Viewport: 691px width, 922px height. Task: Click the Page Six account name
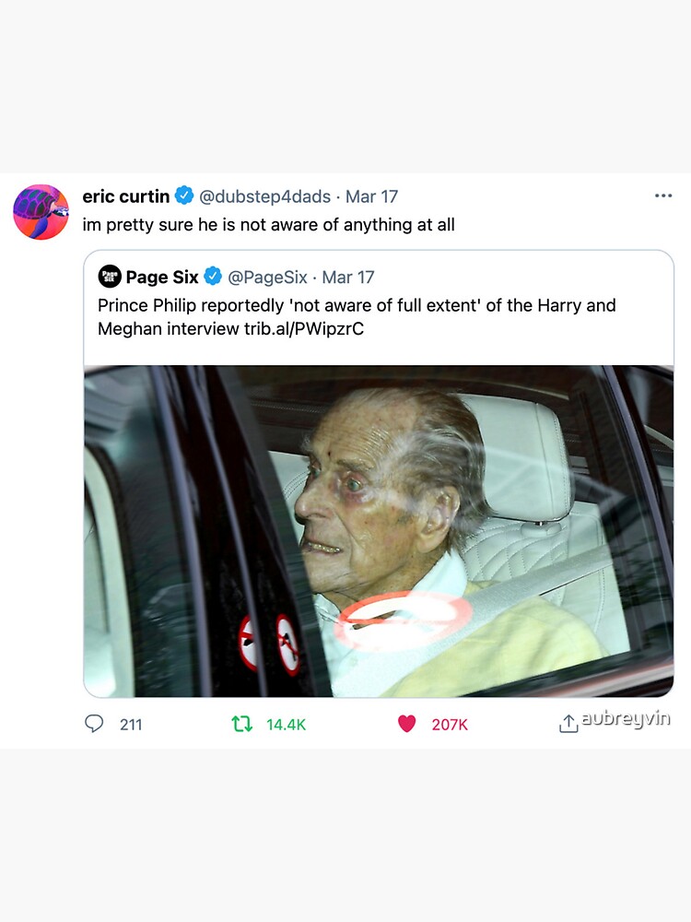[162, 277]
